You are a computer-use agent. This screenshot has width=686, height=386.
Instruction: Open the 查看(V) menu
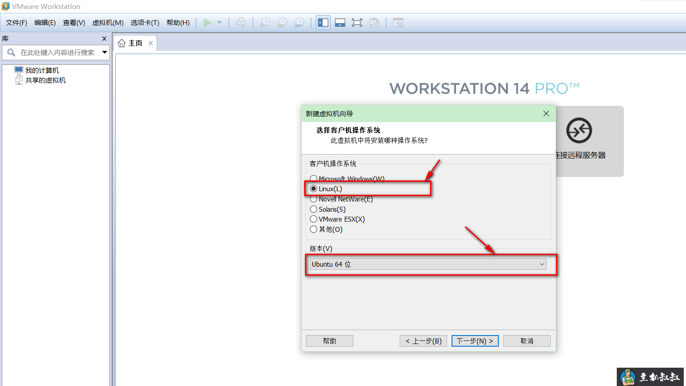click(x=74, y=22)
